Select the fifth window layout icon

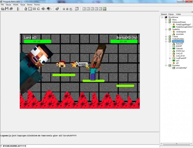tap(100, 9)
